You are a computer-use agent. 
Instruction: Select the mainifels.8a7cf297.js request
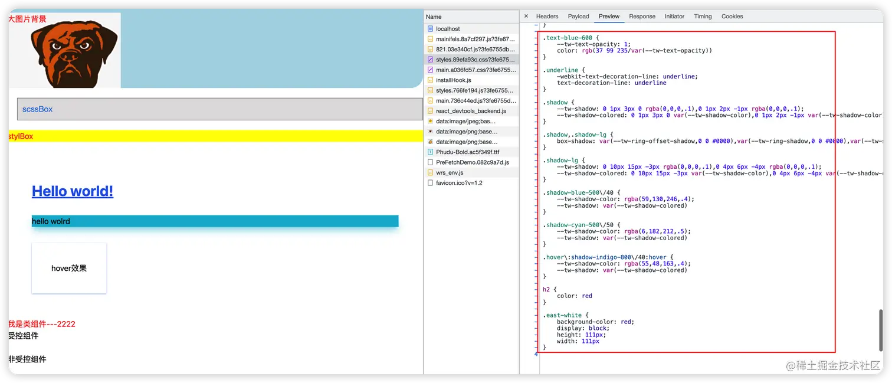(471, 39)
